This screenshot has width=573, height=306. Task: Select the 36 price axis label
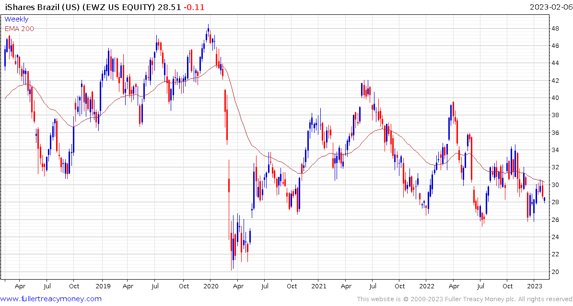coord(556,132)
